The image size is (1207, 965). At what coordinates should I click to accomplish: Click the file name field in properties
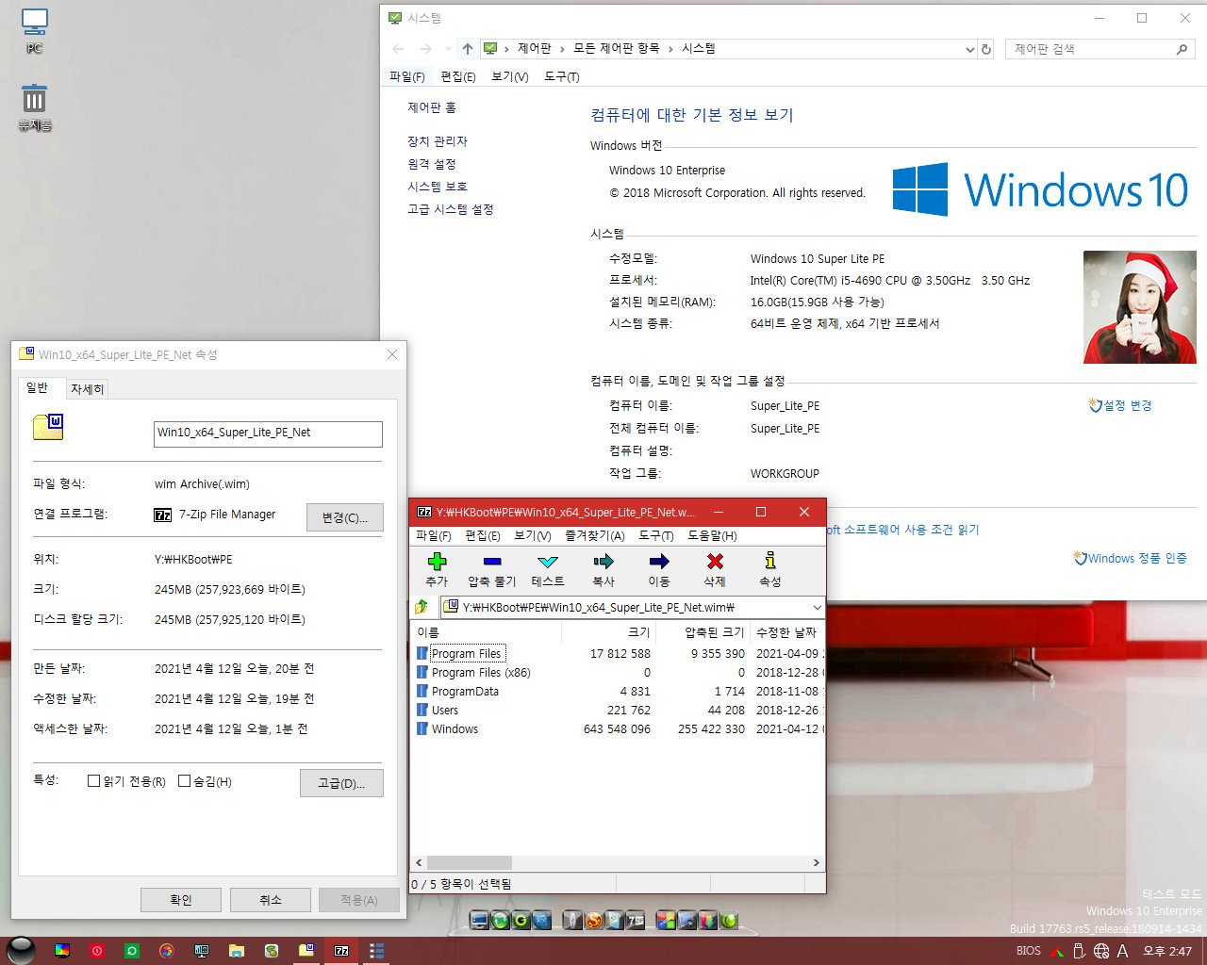pyautogui.click(x=268, y=433)
